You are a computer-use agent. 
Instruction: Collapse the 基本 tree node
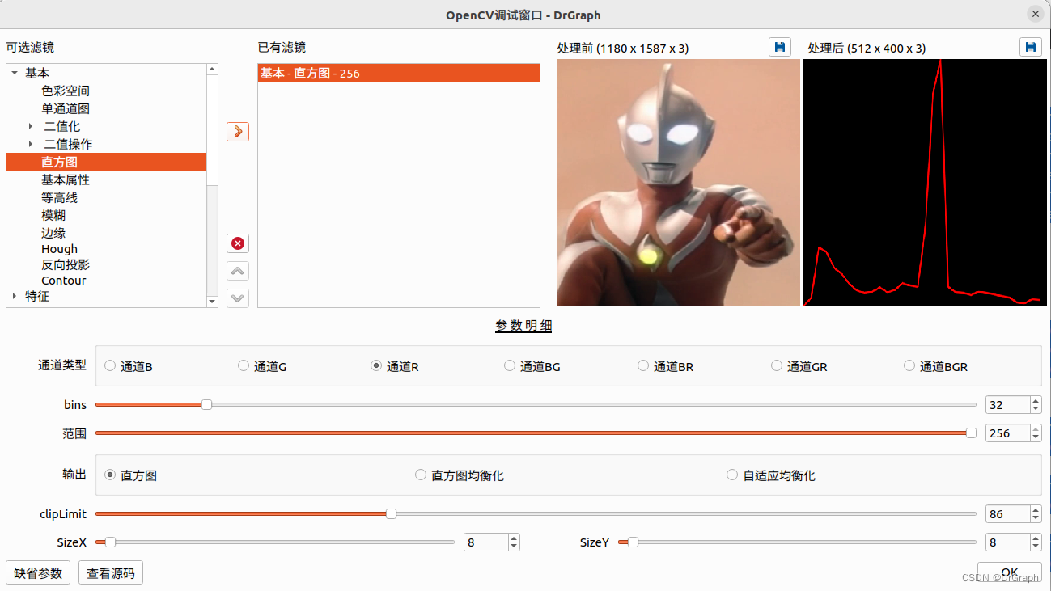click(15, 73)
